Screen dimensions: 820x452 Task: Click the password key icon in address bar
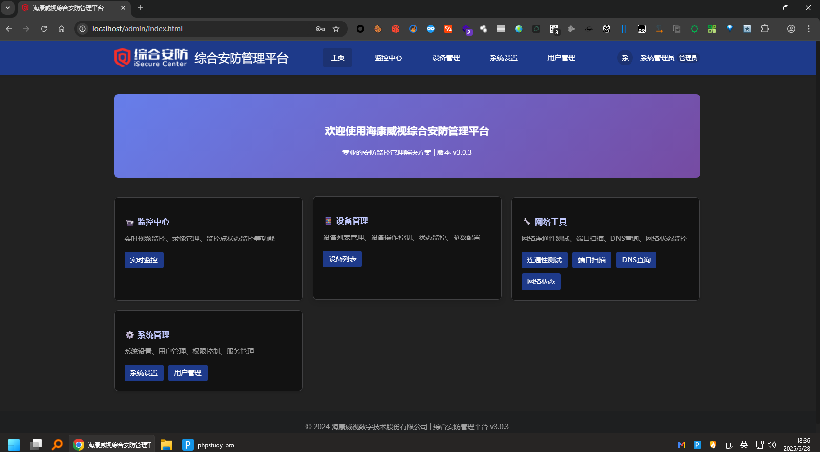(320, 29)
